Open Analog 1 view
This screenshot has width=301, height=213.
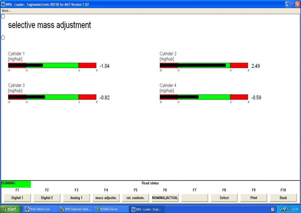click(x=76, y=198)
